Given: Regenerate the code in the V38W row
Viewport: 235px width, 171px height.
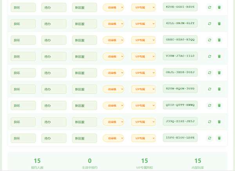Looking at the screenshot, I should click(210, 56).
